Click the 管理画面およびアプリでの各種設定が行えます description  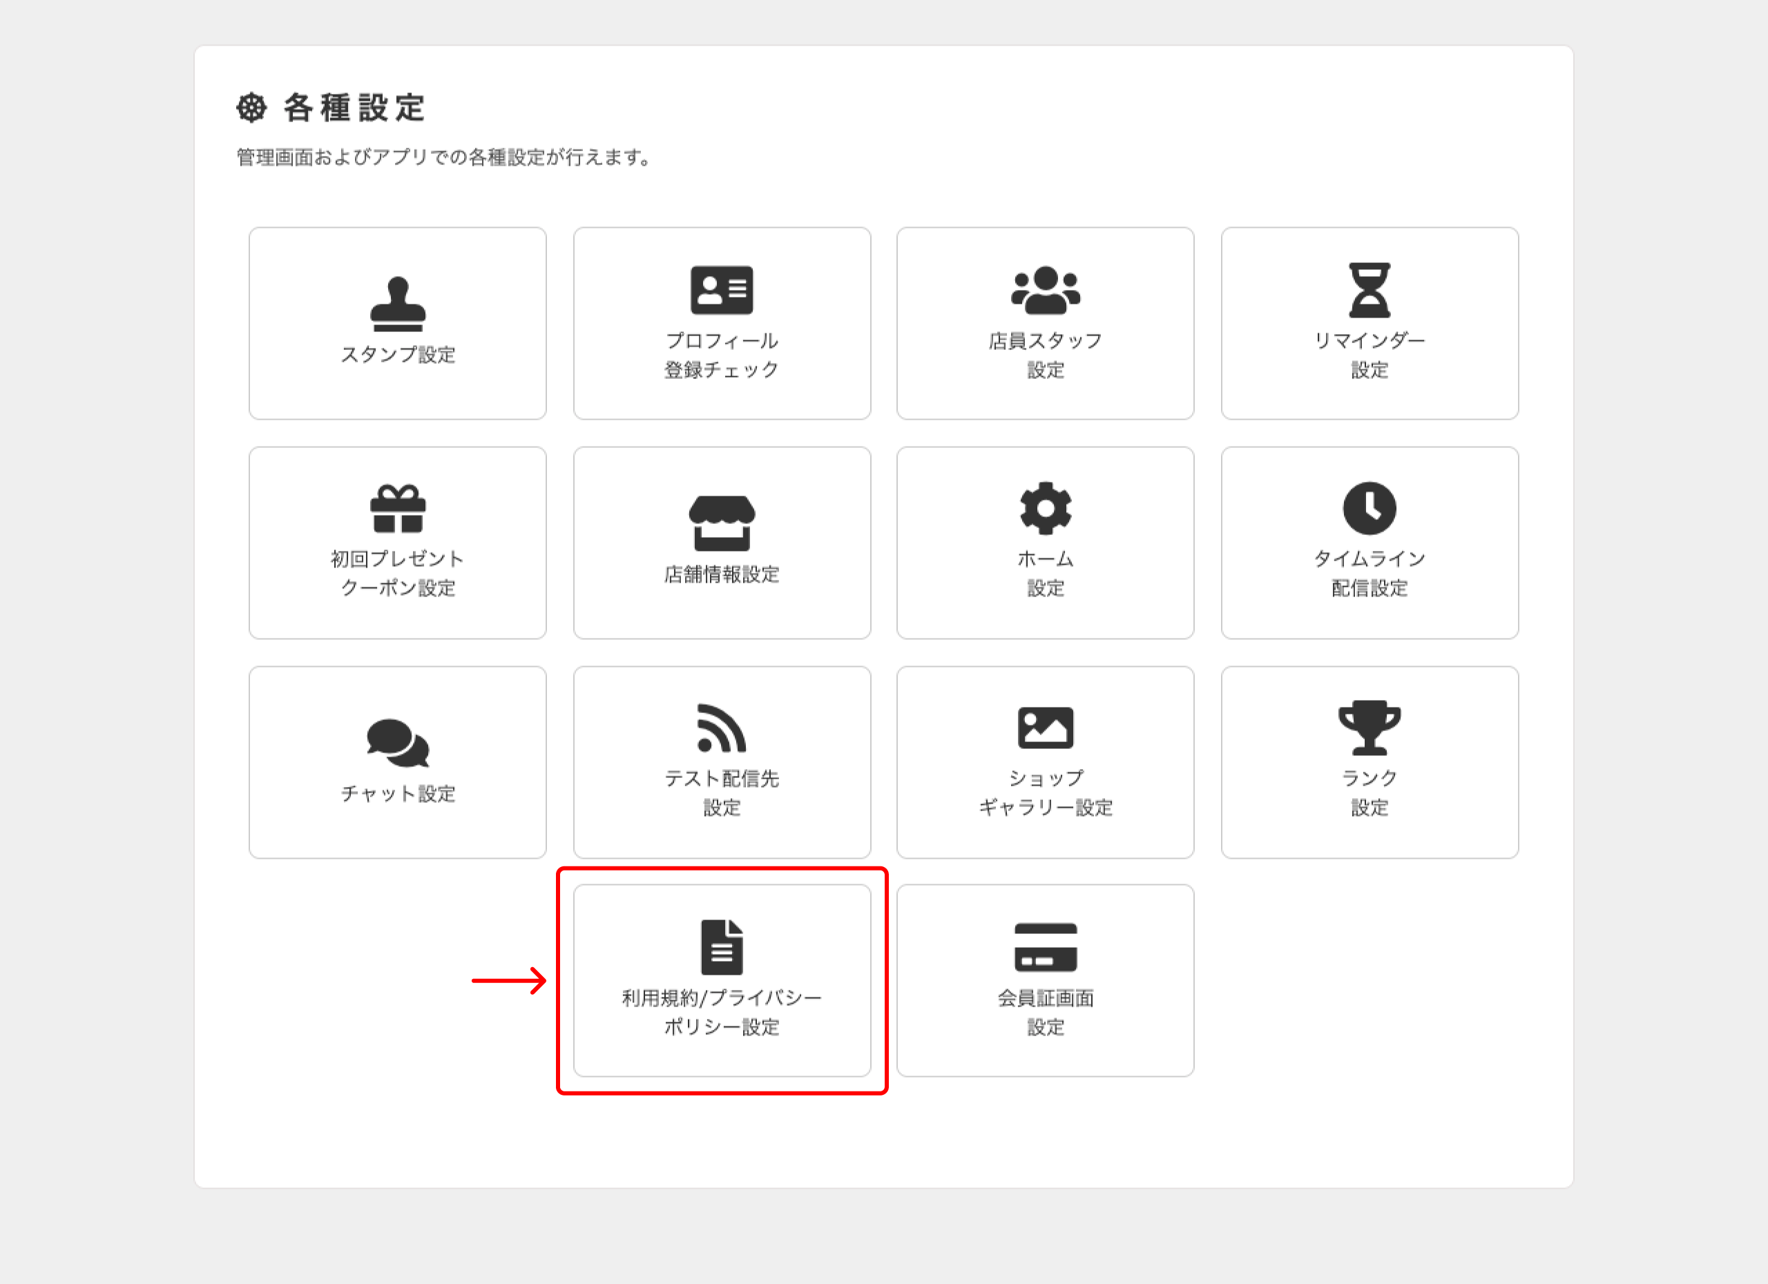[443, 157]
